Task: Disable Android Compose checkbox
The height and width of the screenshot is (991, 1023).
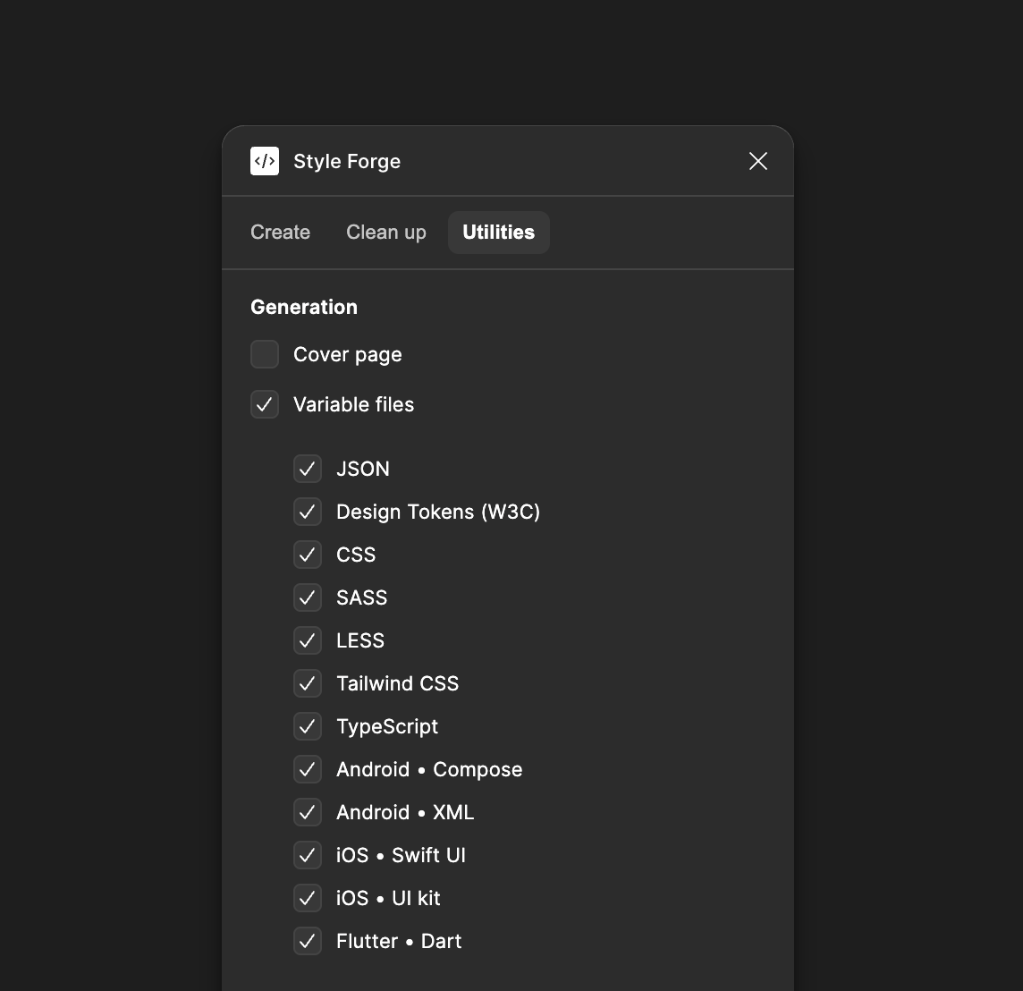Action: click(308, 770)
